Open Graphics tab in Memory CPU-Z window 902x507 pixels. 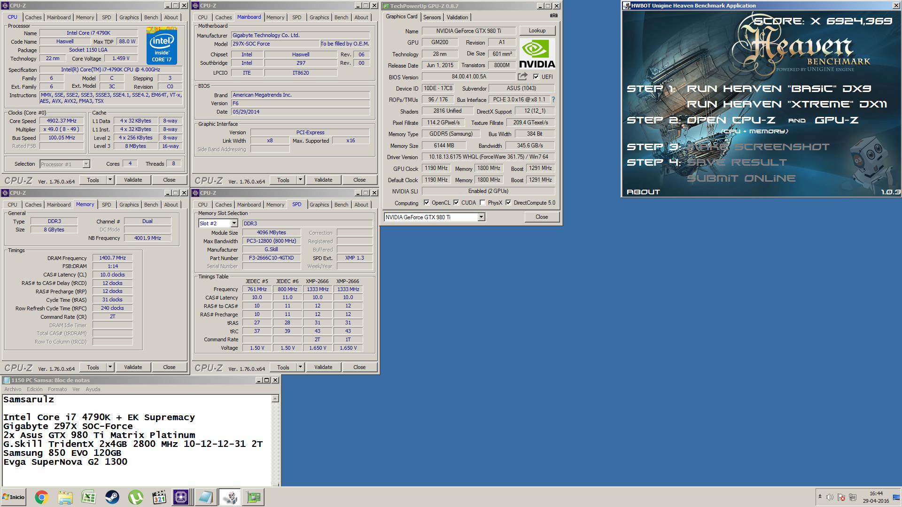click(129, 205)
